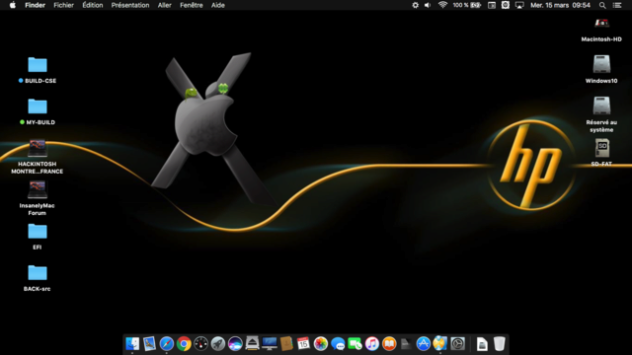Image resolution: width=632 pixels, height=355 pixels.
Task: Open iTunes from the Dock
Action: [x=372, y=344]
